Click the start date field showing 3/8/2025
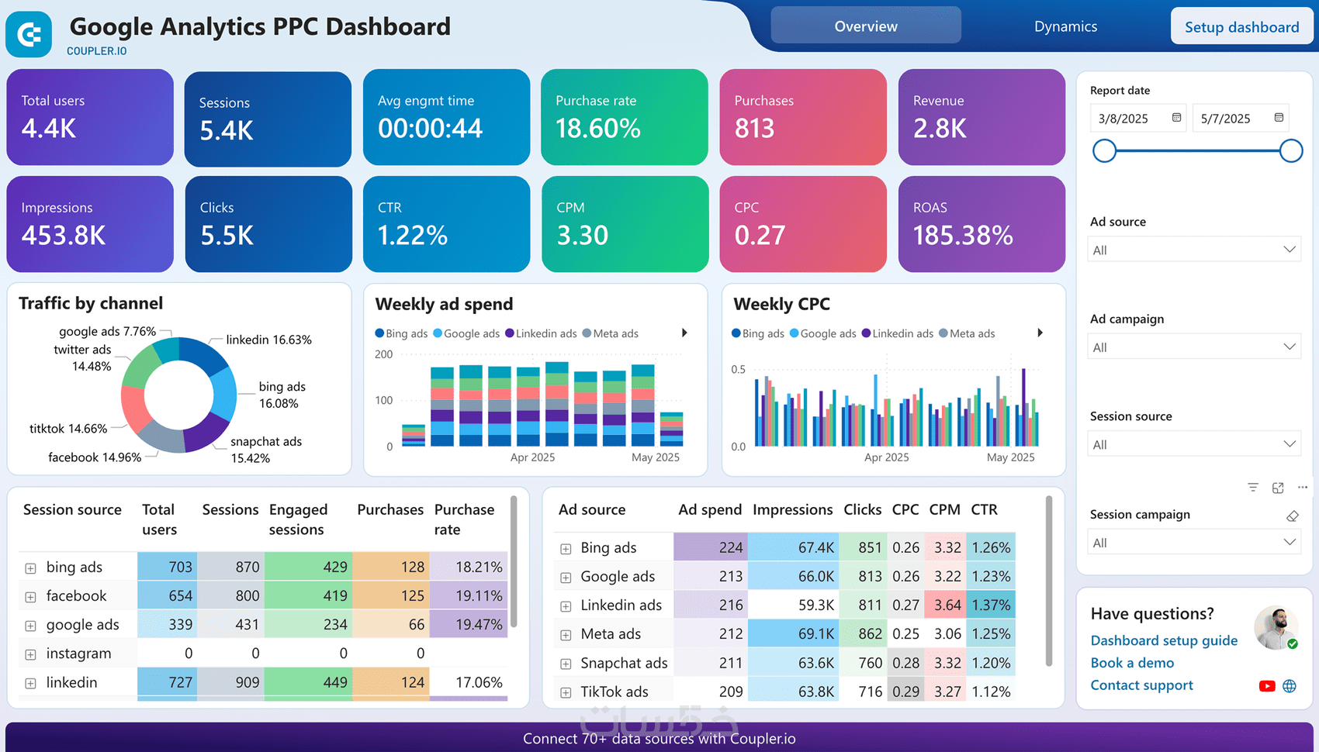Screen dimensions: 1319x752 coord(1137,118)
